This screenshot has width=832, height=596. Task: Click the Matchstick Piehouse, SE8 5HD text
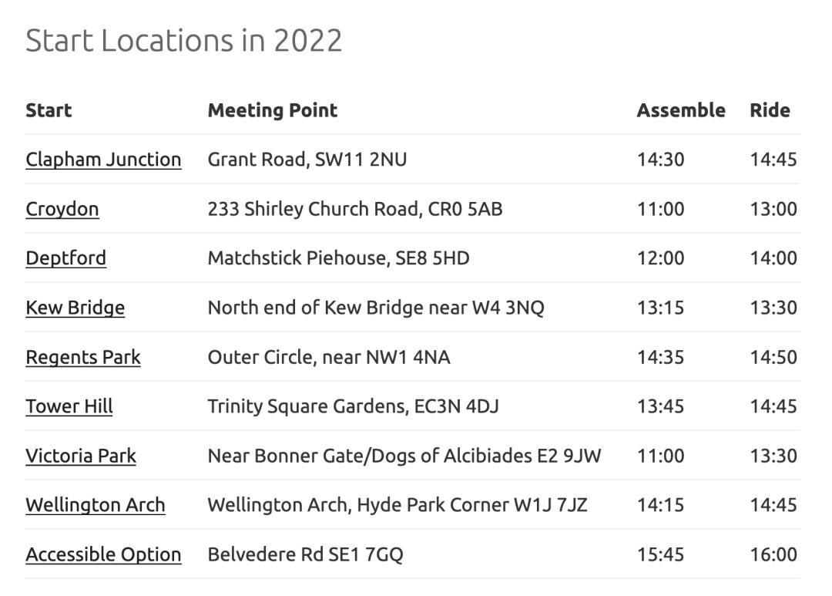click(x=338, y=258)
